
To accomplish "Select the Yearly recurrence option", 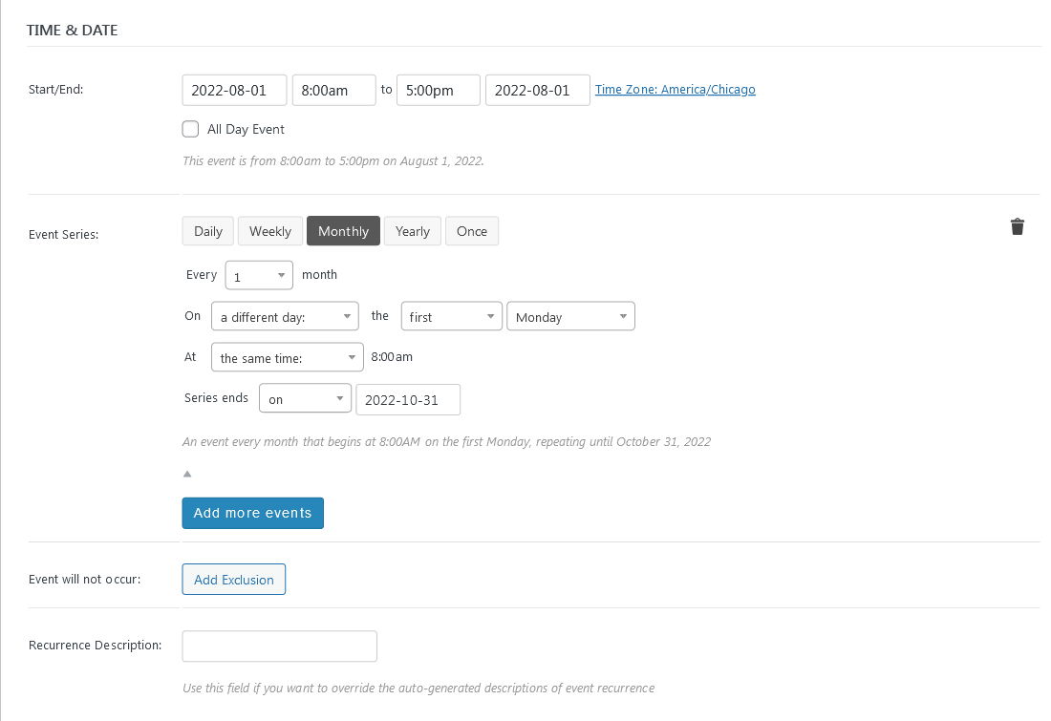I will [x=413, y=231].
